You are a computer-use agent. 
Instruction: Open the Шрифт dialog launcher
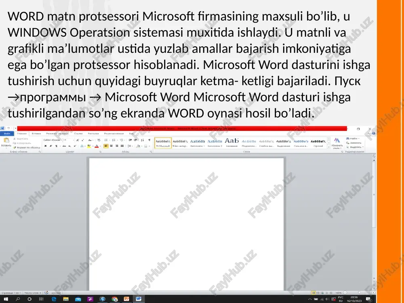pos(101,152)
